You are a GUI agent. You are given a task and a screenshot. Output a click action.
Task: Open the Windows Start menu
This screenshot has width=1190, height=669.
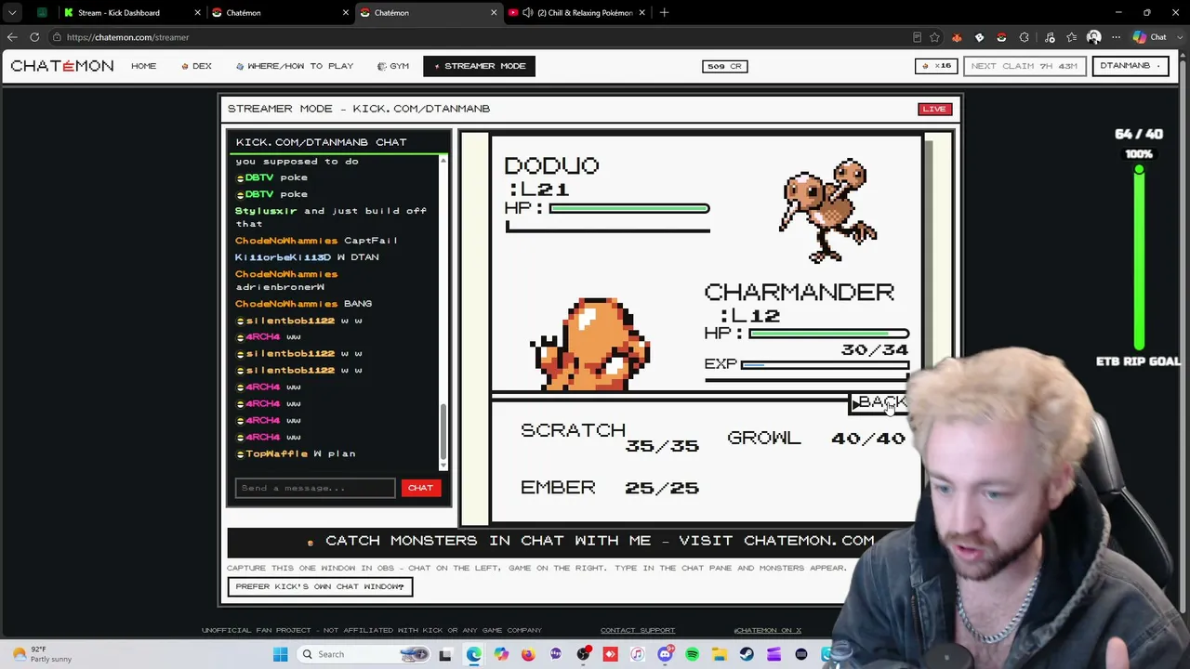tap(280, 654)
